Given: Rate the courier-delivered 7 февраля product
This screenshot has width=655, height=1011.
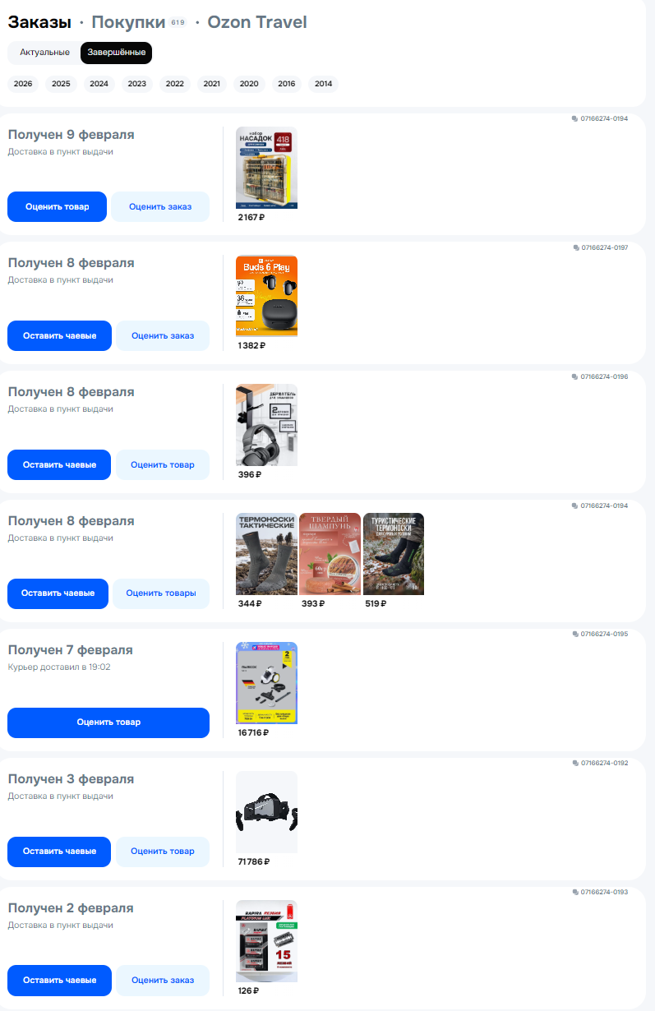Looking at the screenshot, I should [108, 722].
